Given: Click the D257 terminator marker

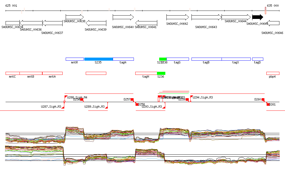Looking at the screenshot, I should tap(132, 100).
